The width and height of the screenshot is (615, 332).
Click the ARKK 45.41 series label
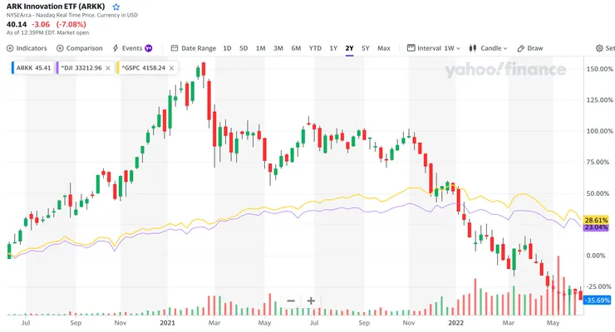29,67
